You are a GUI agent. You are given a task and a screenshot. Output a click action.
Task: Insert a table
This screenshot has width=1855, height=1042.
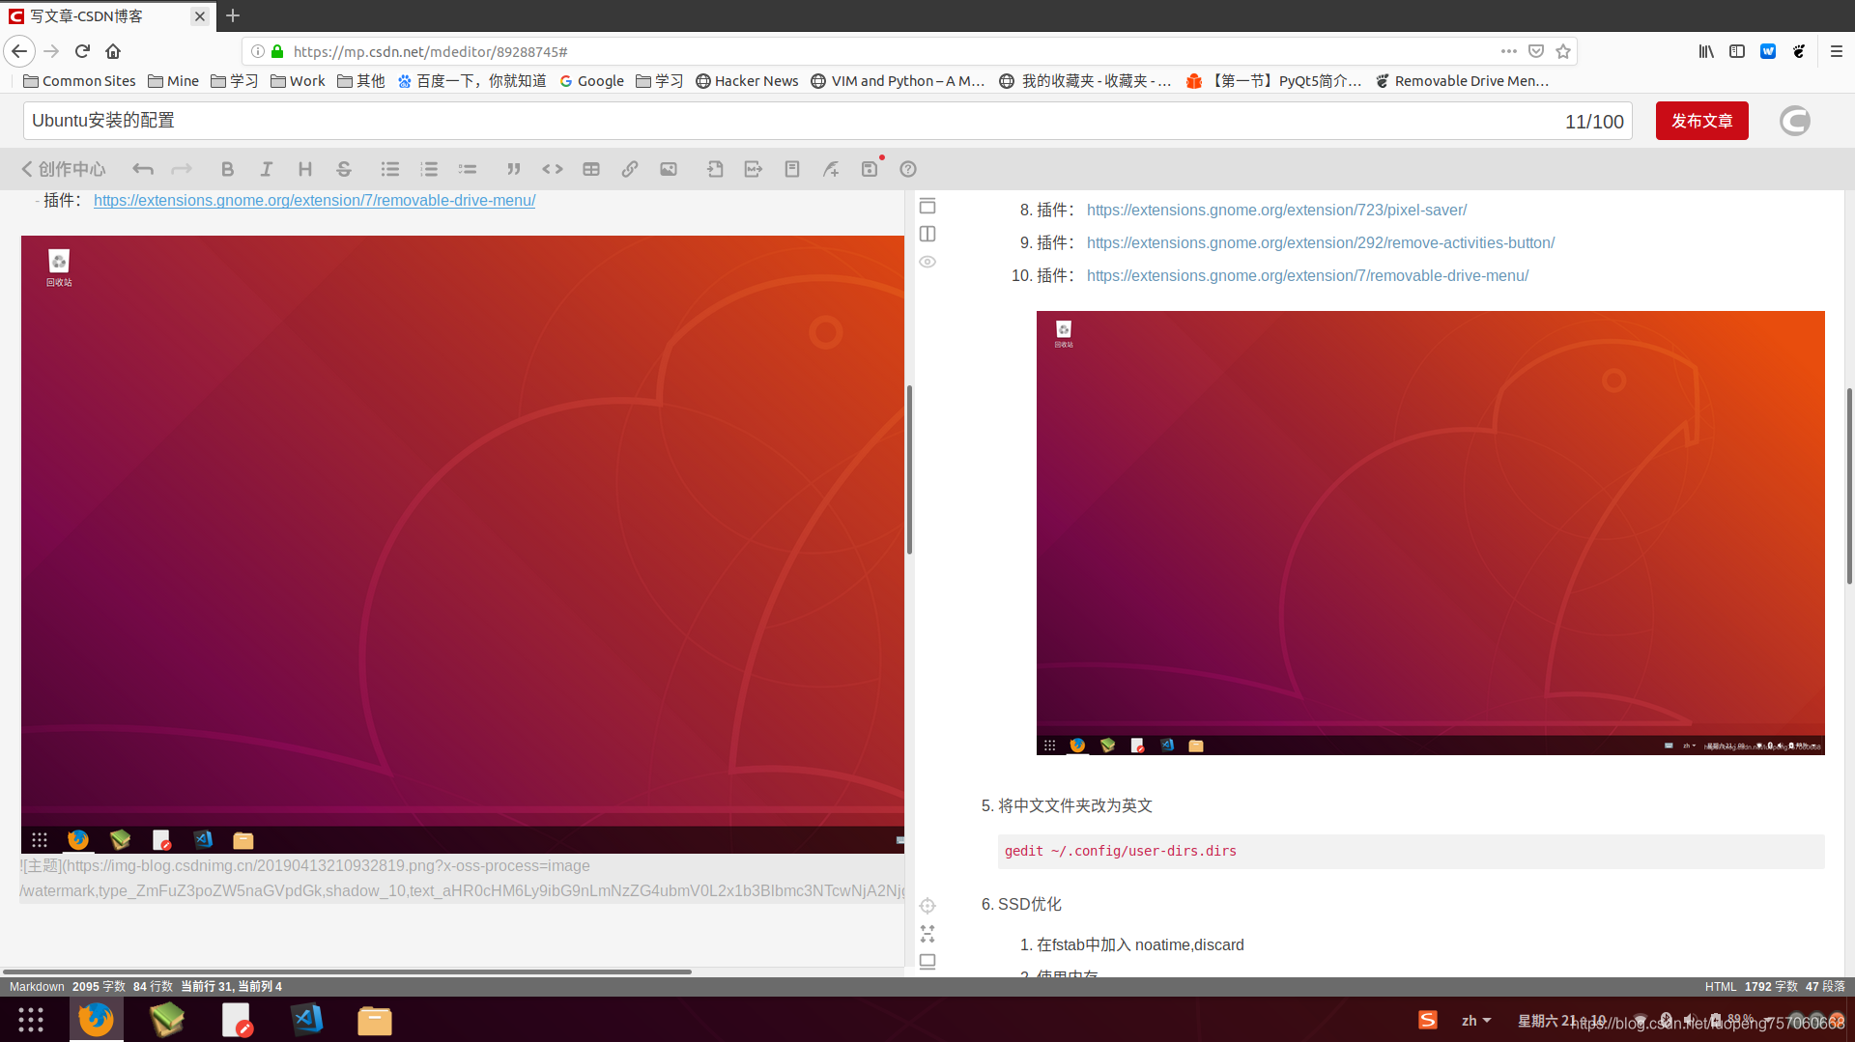(x=591, y=169)
